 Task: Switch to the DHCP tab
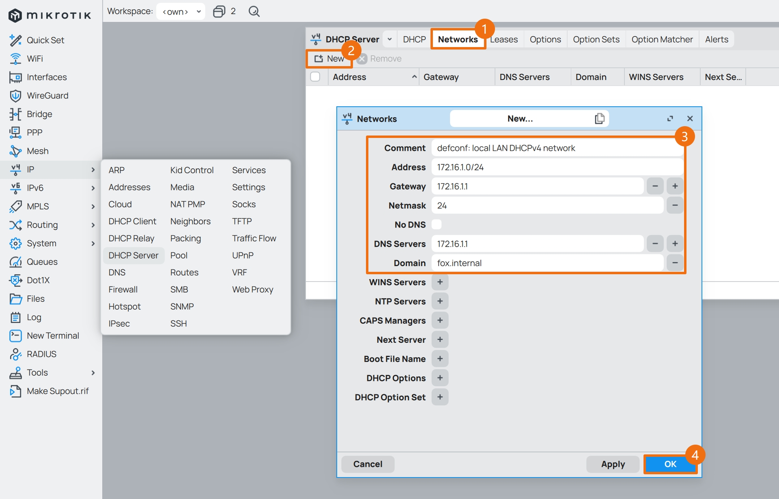(414, 39)
